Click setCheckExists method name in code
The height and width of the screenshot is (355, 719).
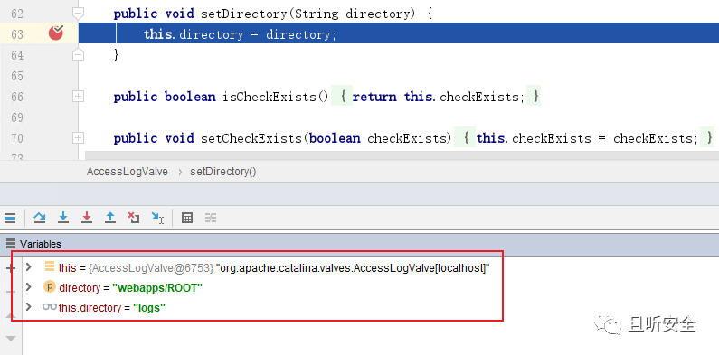point(251,138)
